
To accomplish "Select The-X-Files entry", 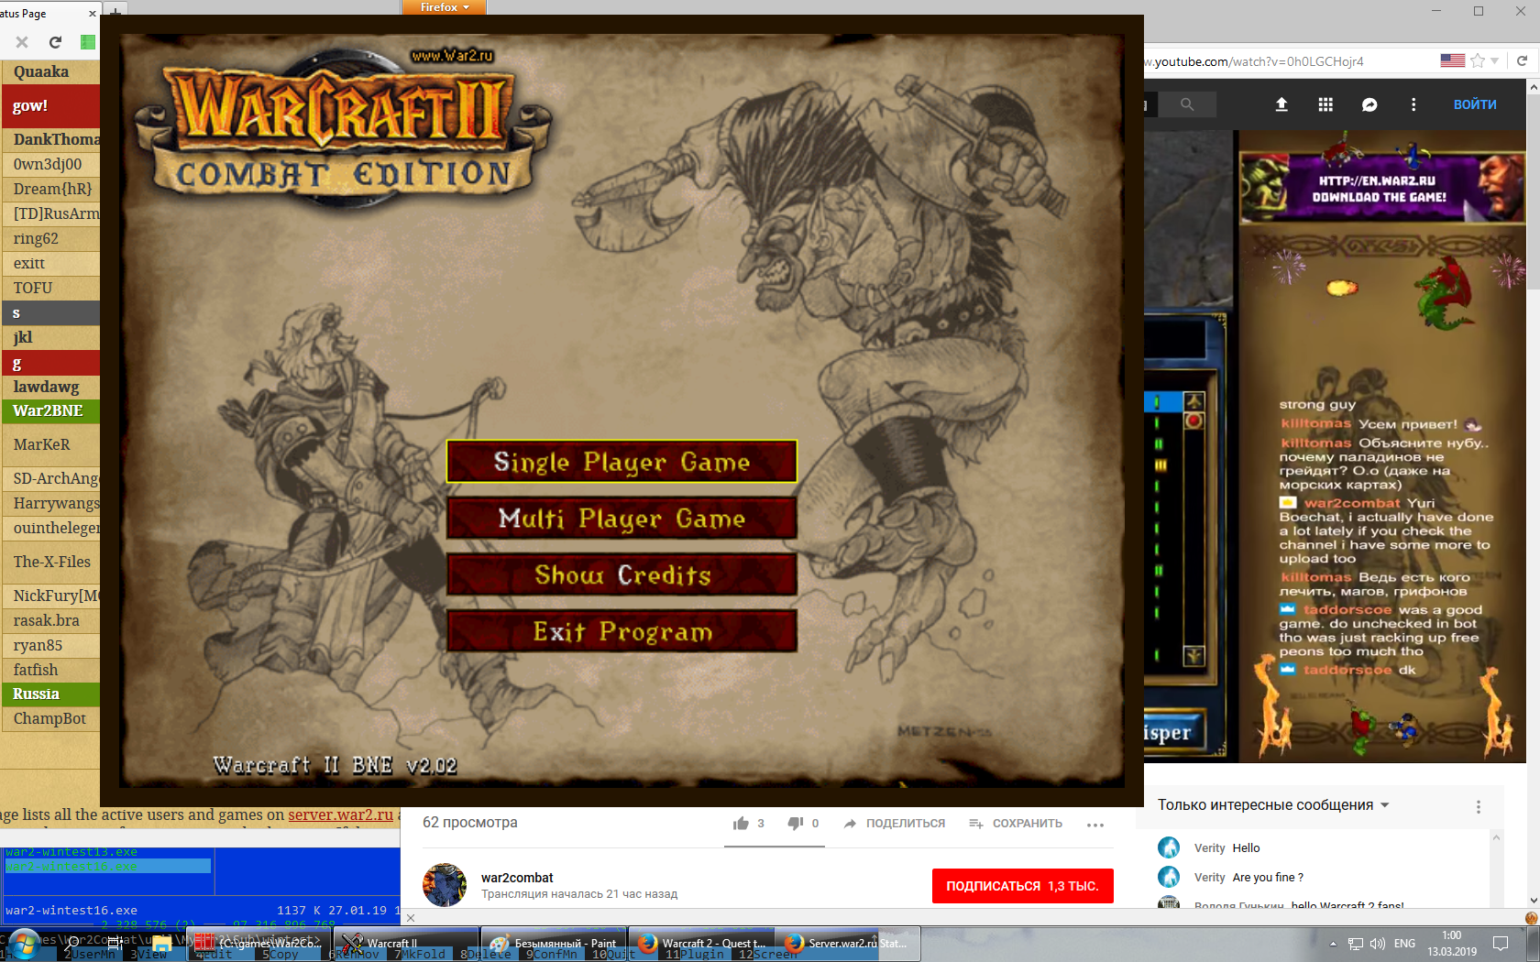I will (50, 562).
